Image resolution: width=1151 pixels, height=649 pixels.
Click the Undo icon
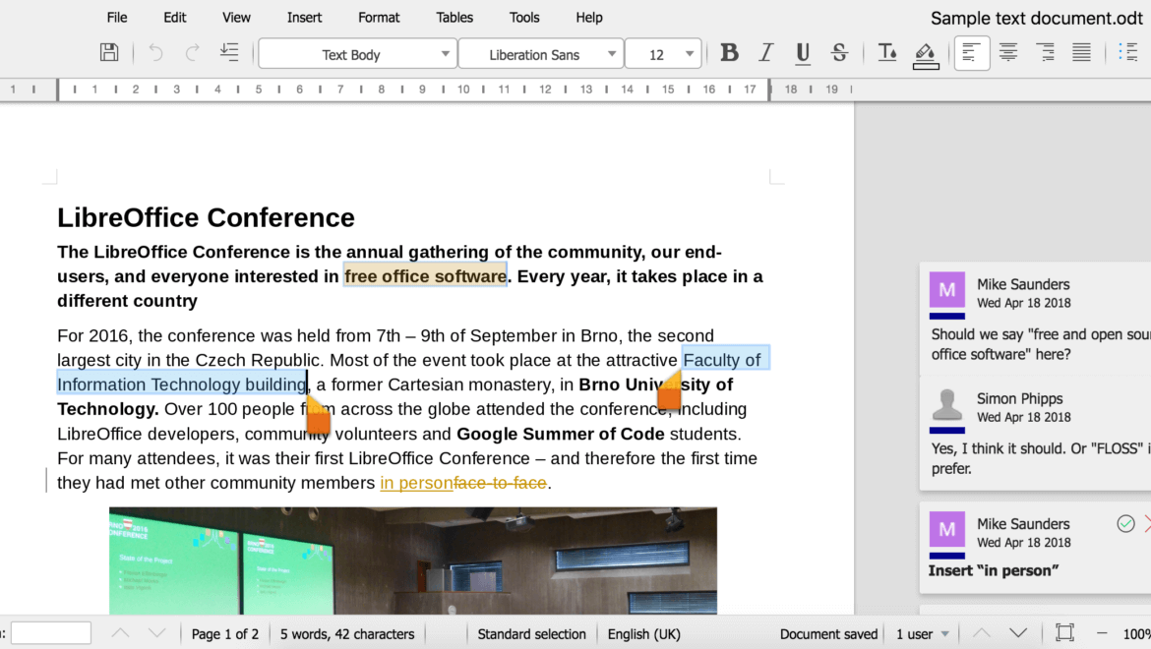click(154, 53)
